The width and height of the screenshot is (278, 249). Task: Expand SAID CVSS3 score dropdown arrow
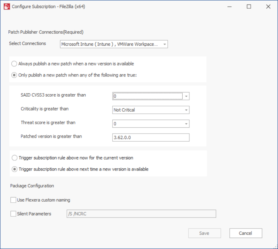[186, 96]
